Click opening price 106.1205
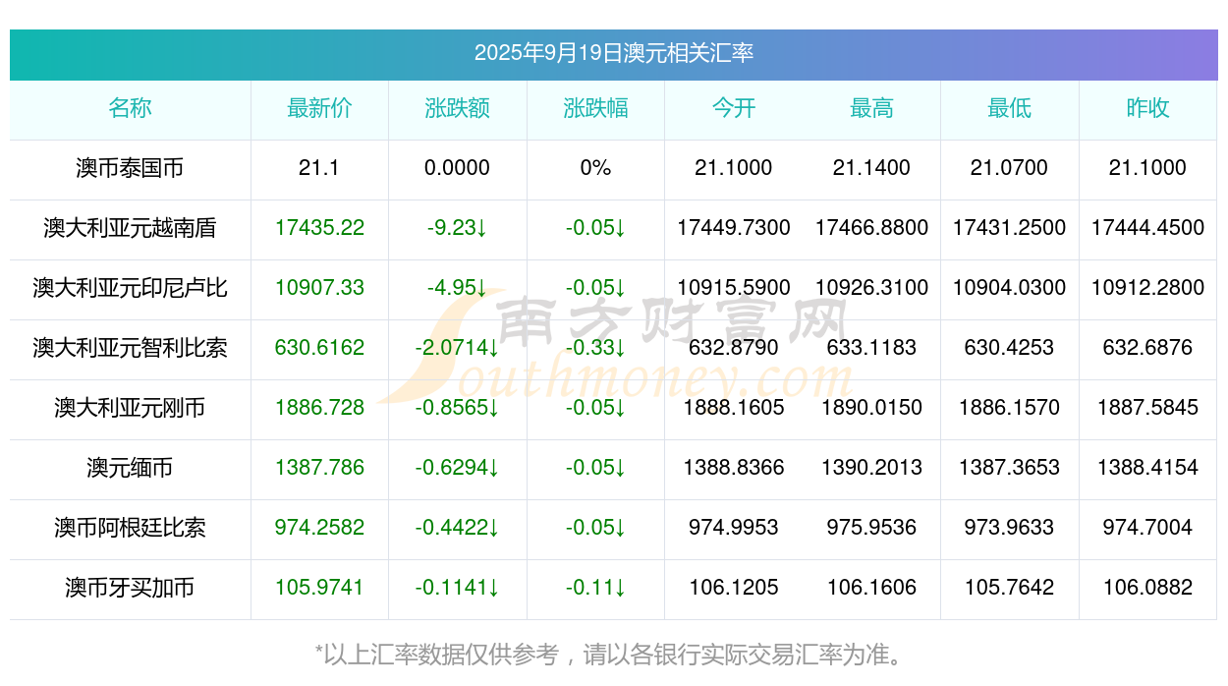Viewport: 1228px width, 686px height. click(734, 588)
